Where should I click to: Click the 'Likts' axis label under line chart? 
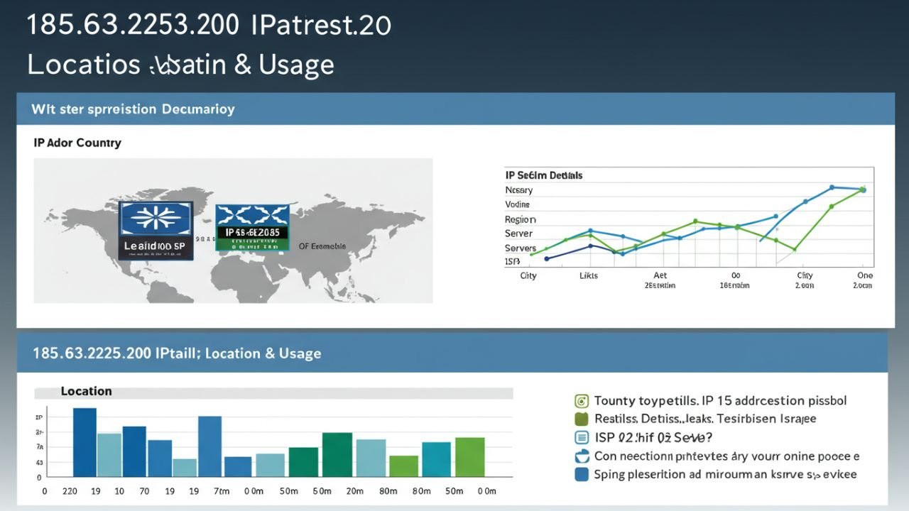589,275
